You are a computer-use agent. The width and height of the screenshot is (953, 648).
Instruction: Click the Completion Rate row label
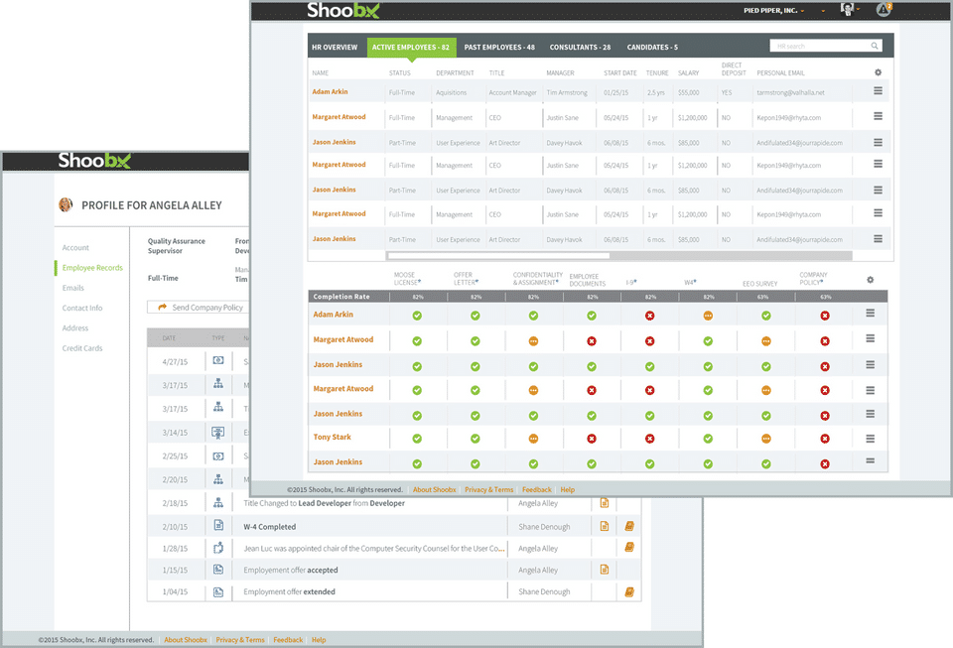coord(340,297)
